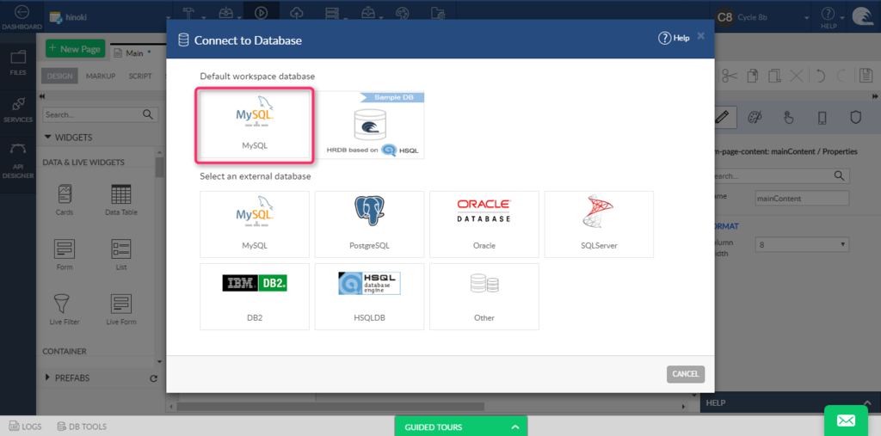The width and height of the screenshot is (881, 436).
Task: Select the Live Form widget
Action: [x=121, y=310]
